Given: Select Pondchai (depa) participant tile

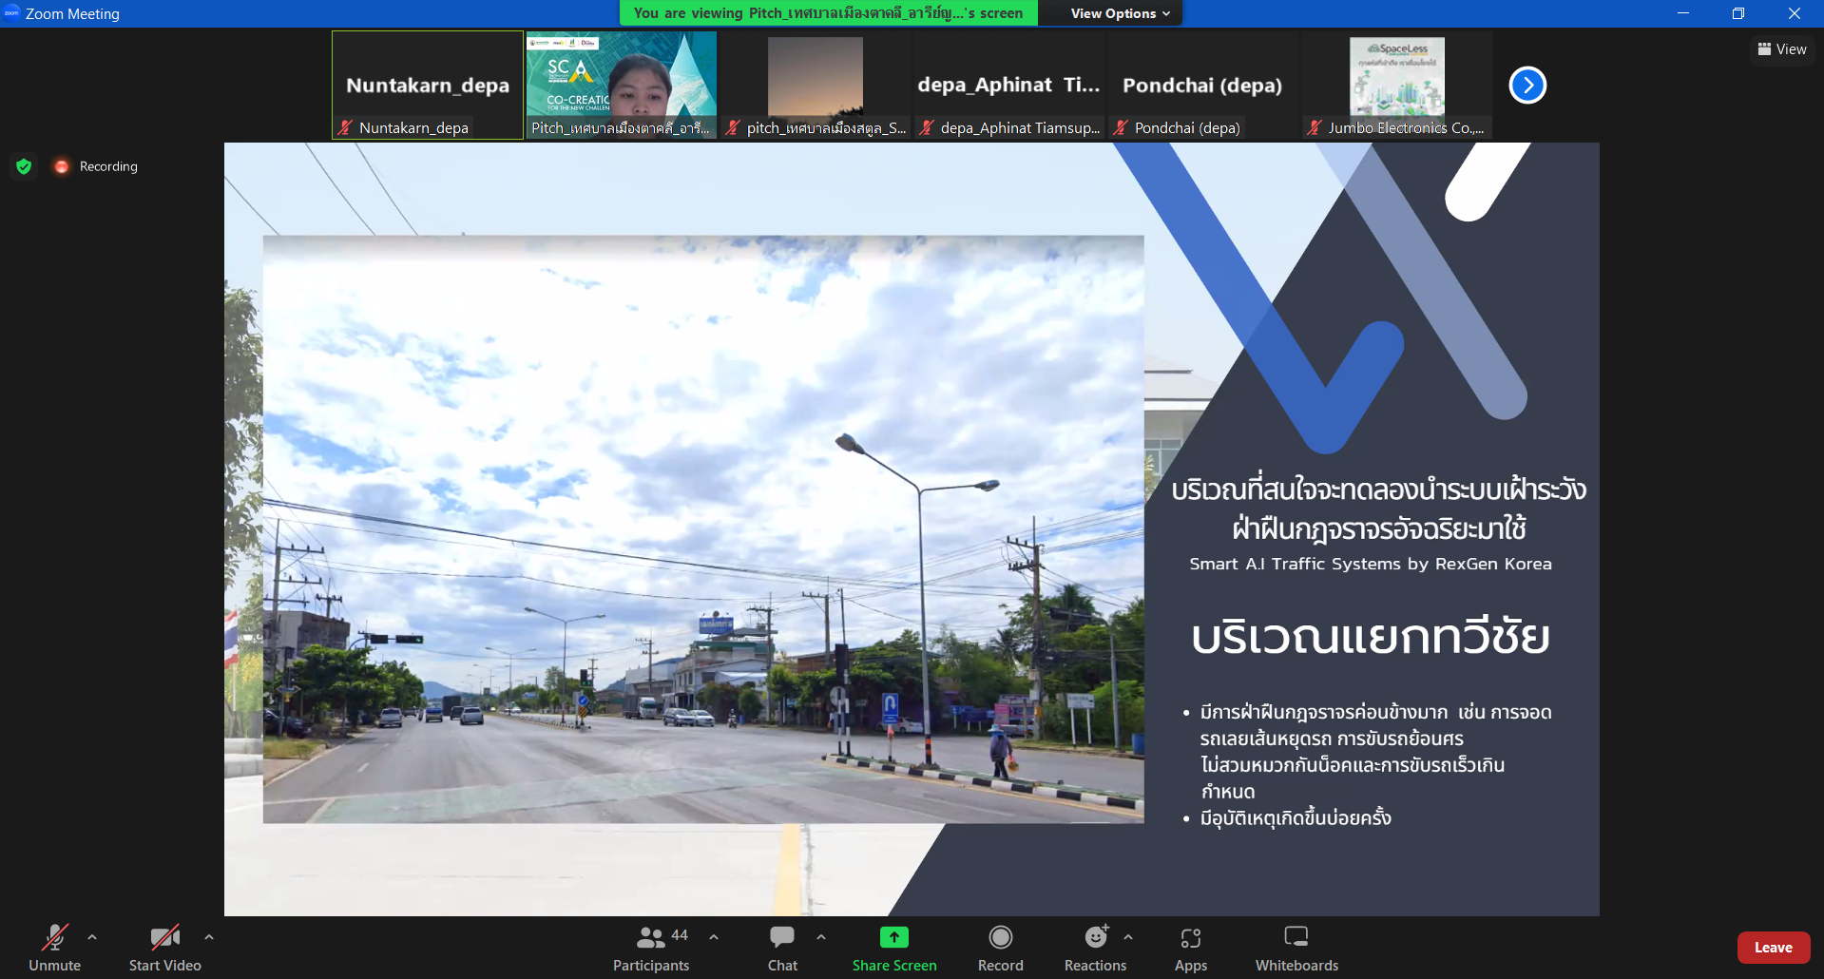Looking at the screenshot, I should click(x=1203, y=86).
